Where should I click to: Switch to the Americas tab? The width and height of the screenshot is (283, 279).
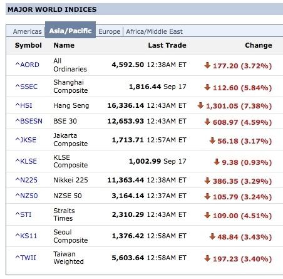(28, 31)
